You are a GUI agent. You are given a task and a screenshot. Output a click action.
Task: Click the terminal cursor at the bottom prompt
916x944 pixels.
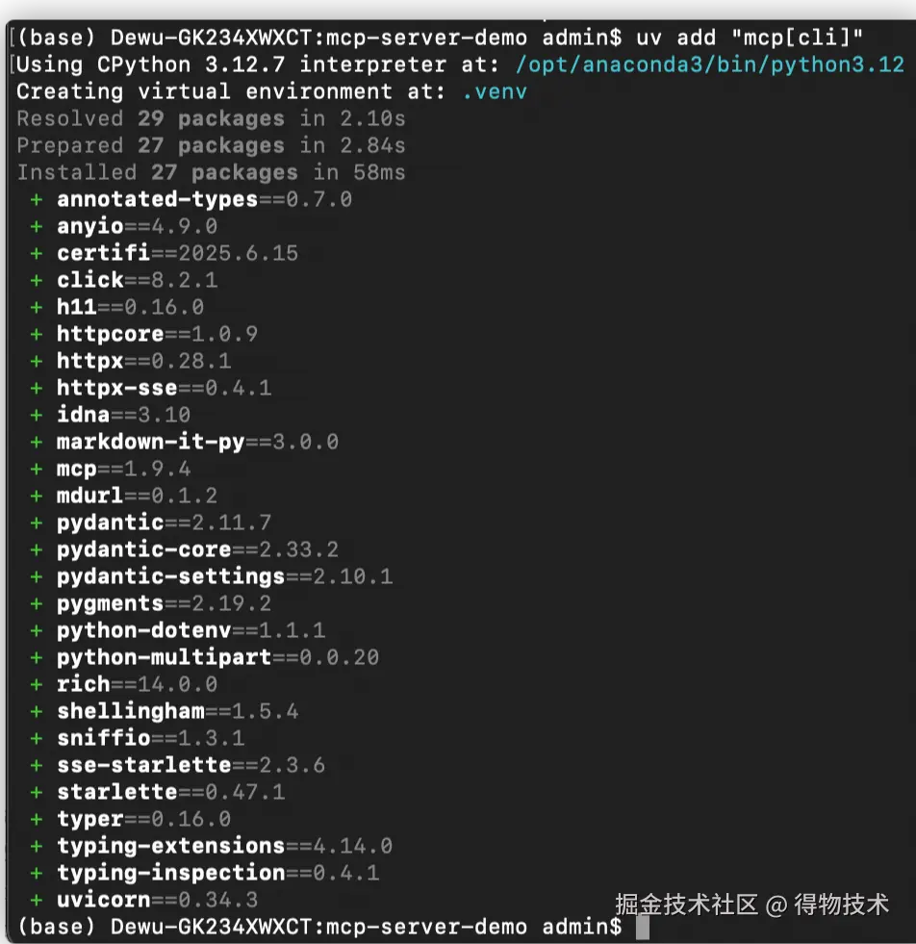click(643, 927)
